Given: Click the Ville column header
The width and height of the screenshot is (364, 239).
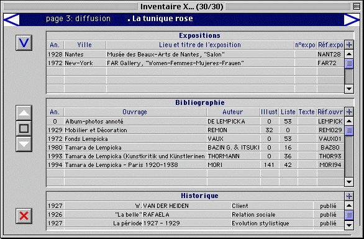Looking at the screenshot, I should 84,45.
